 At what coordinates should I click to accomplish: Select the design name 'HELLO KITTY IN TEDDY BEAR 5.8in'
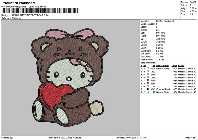point(30,15)
